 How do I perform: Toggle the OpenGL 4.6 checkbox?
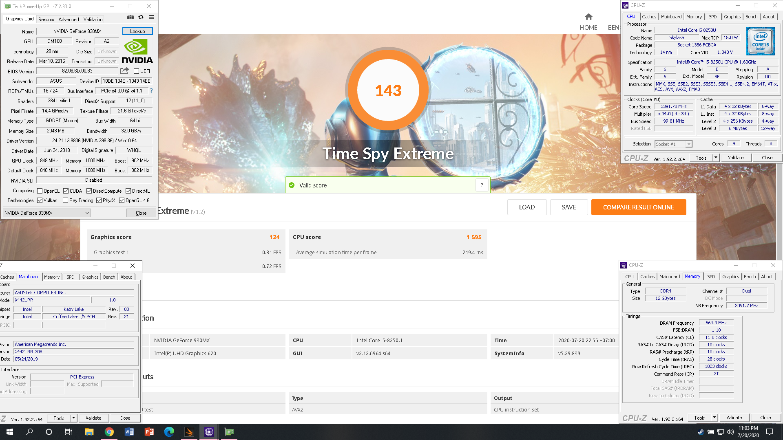(122, 200)
